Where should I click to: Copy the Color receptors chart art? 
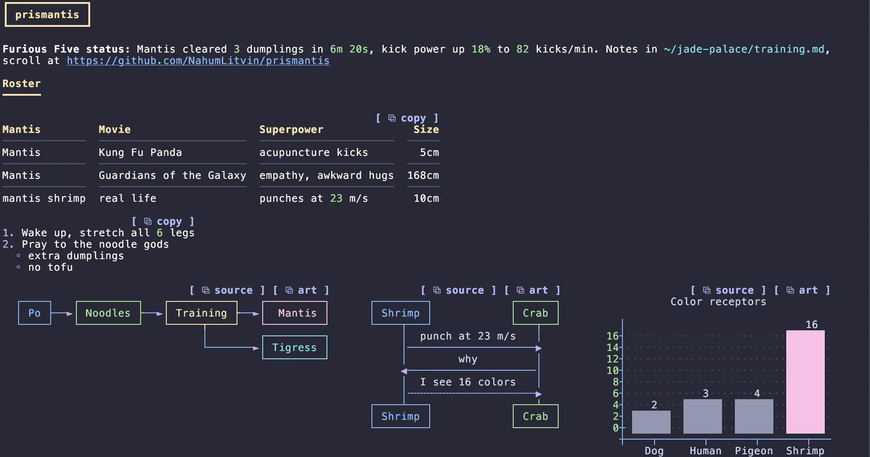point(802,290)
